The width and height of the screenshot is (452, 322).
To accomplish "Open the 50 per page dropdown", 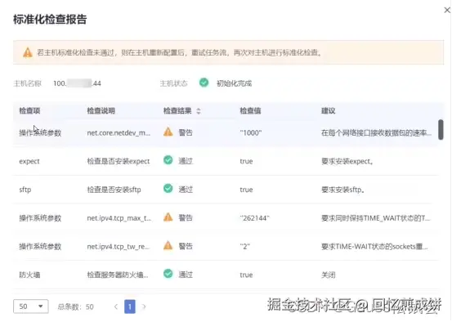I will point(31,306).
